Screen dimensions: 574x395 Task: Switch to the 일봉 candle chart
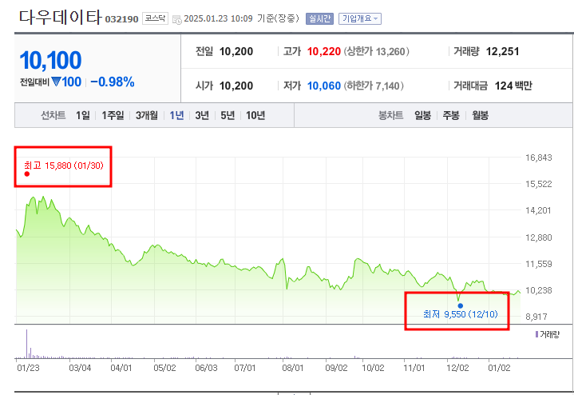tap(423, 115)
